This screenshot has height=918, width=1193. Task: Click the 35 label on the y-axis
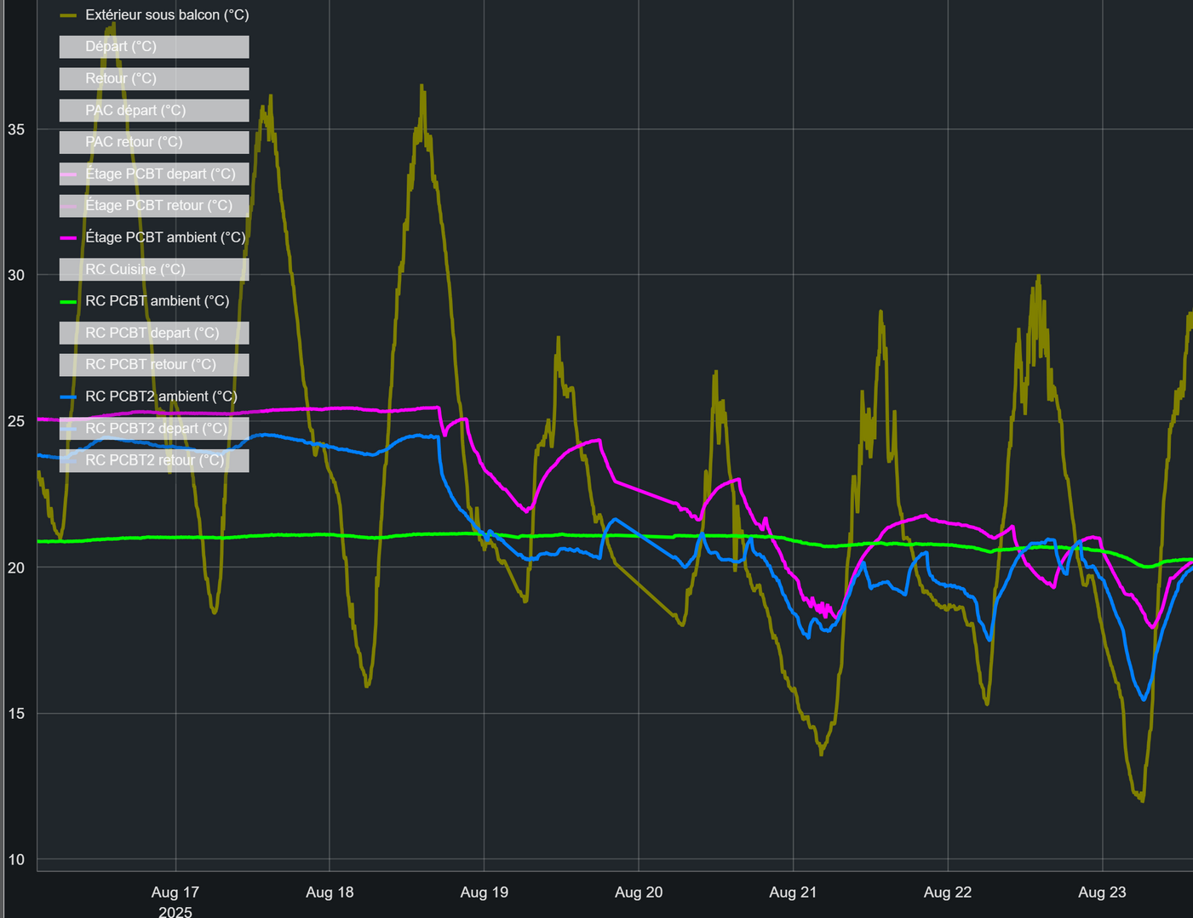click(x=16, y=129)
